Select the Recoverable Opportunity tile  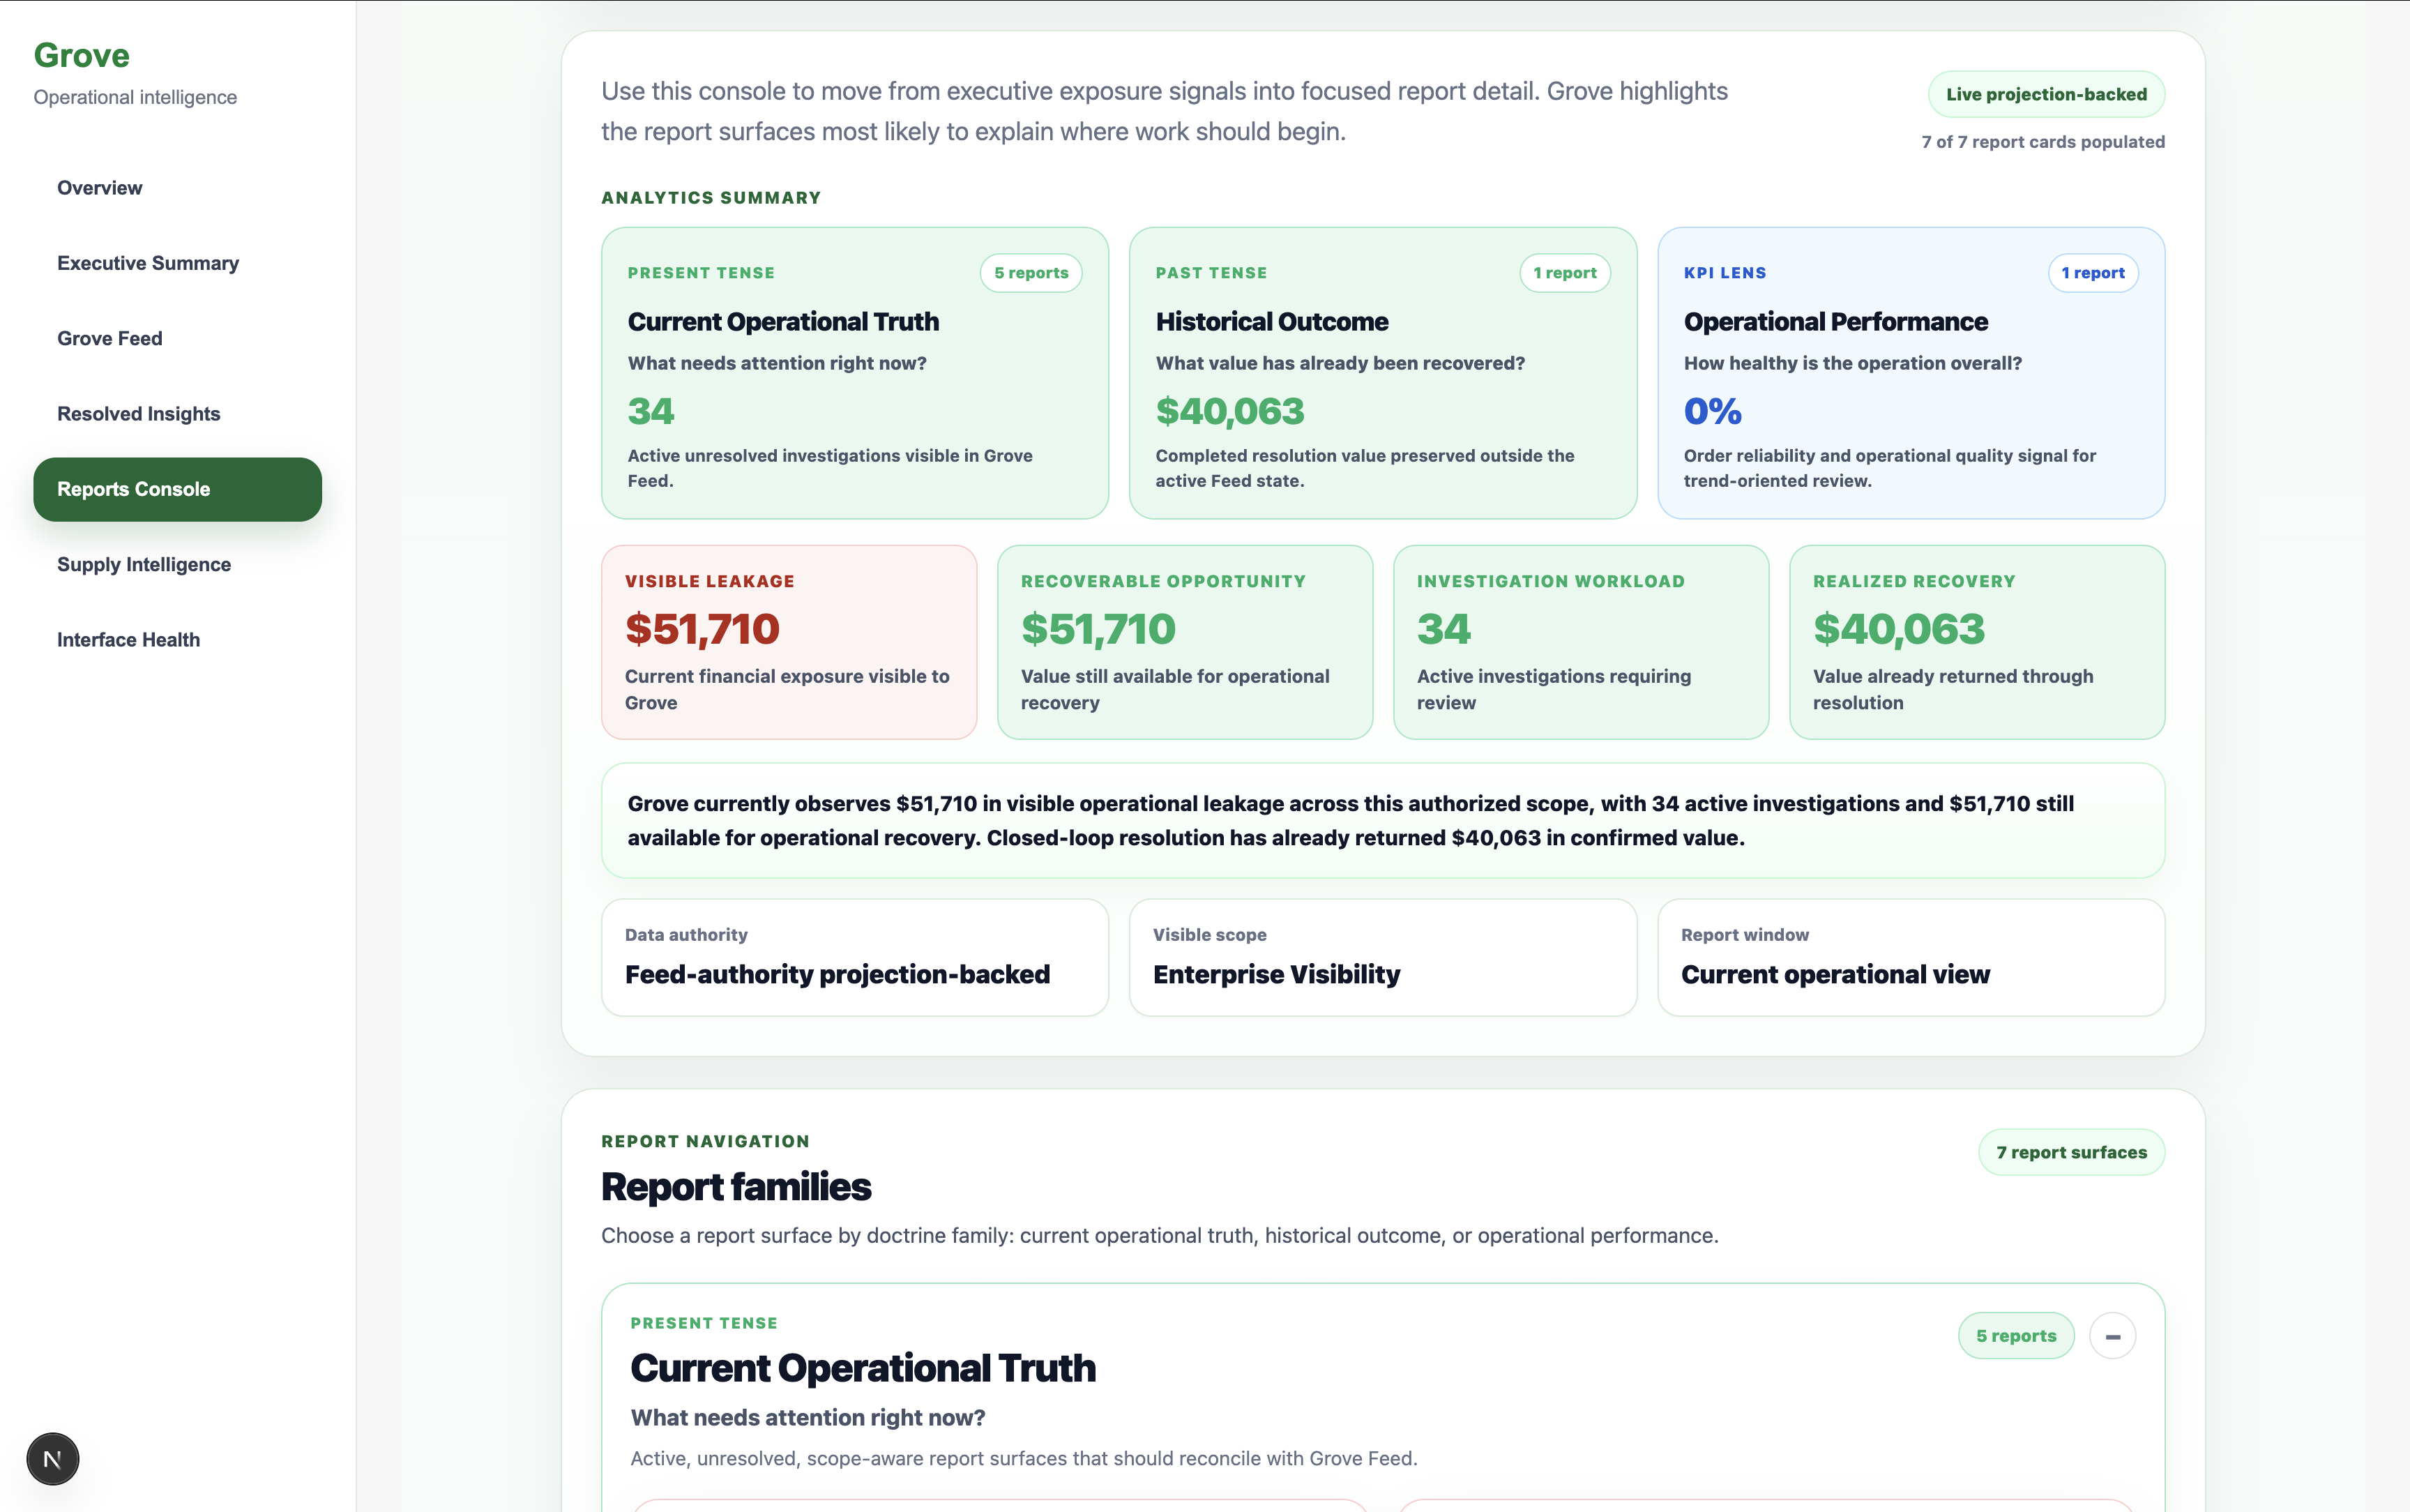click(x=1185, y=642)
